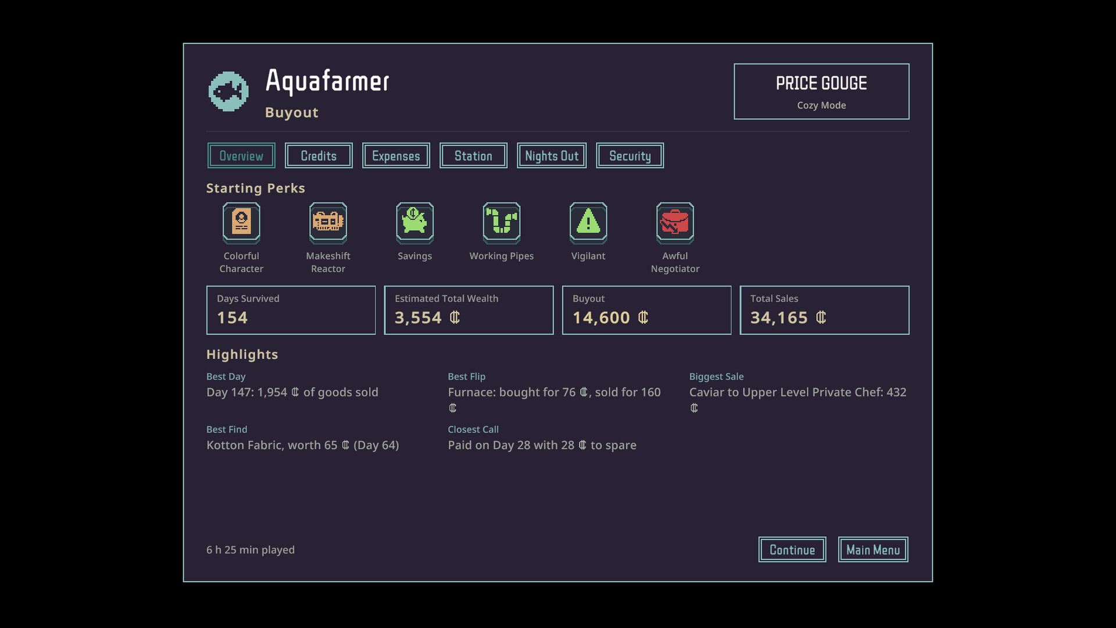The width and height of the screenshot is (1116, 628).
Task: Switch to the Security tab
Action: (x=629, y=156)
